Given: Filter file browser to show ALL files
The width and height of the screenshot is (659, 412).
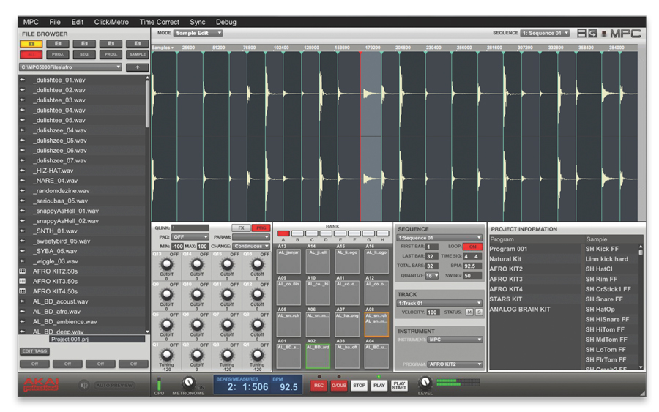Looking at the screenshot, I should tap(31, 55).
